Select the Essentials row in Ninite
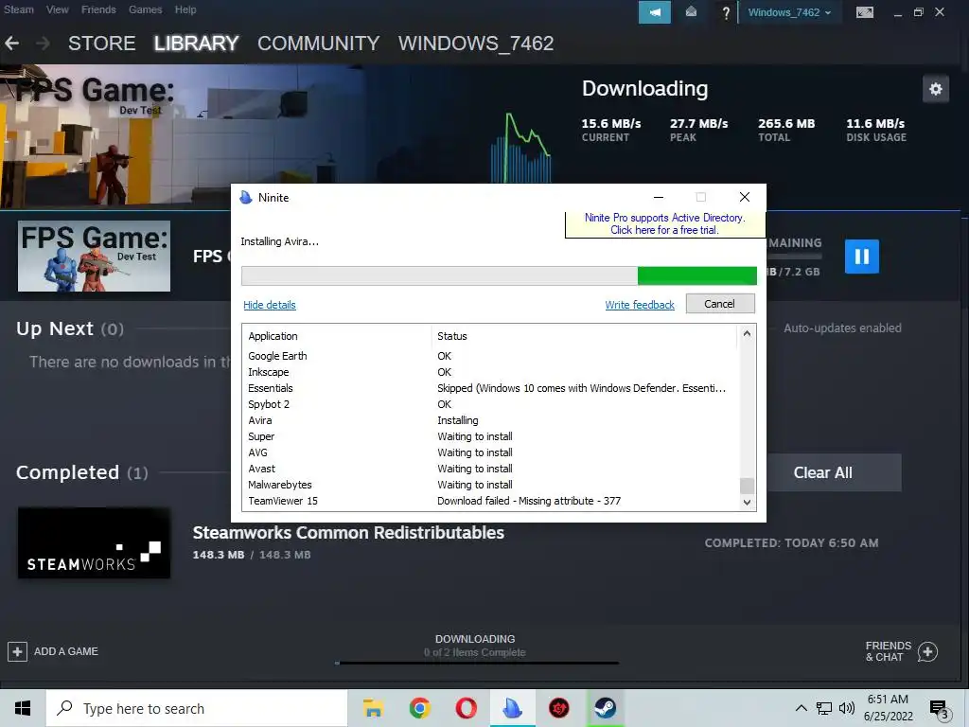Viewport: 969px width, 727px height. point(491,388)
